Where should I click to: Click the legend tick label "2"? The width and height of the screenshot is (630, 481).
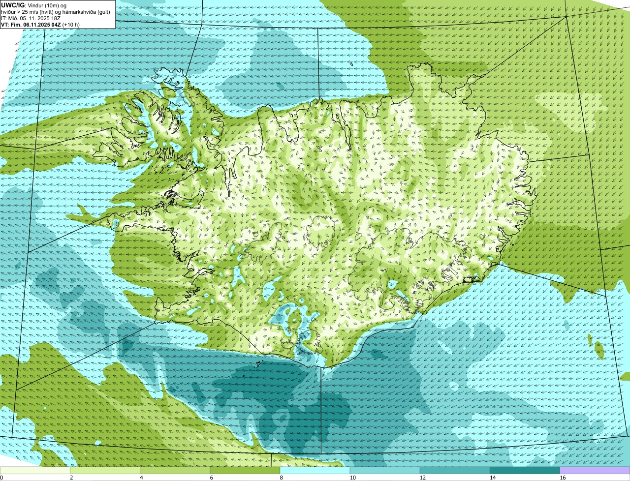[x=71, y=478]
